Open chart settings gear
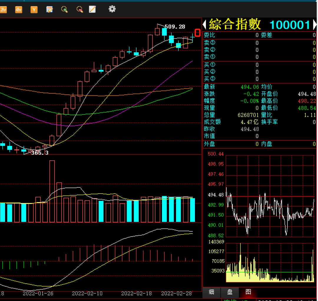 coord(112,9)
